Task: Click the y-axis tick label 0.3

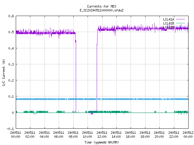Action: pyautogui.click(x=11, y=64)
